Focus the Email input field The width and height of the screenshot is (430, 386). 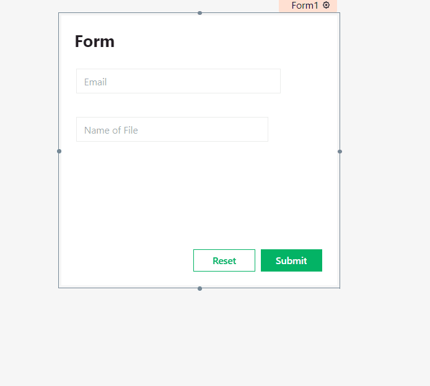click(x=178, y=81)
